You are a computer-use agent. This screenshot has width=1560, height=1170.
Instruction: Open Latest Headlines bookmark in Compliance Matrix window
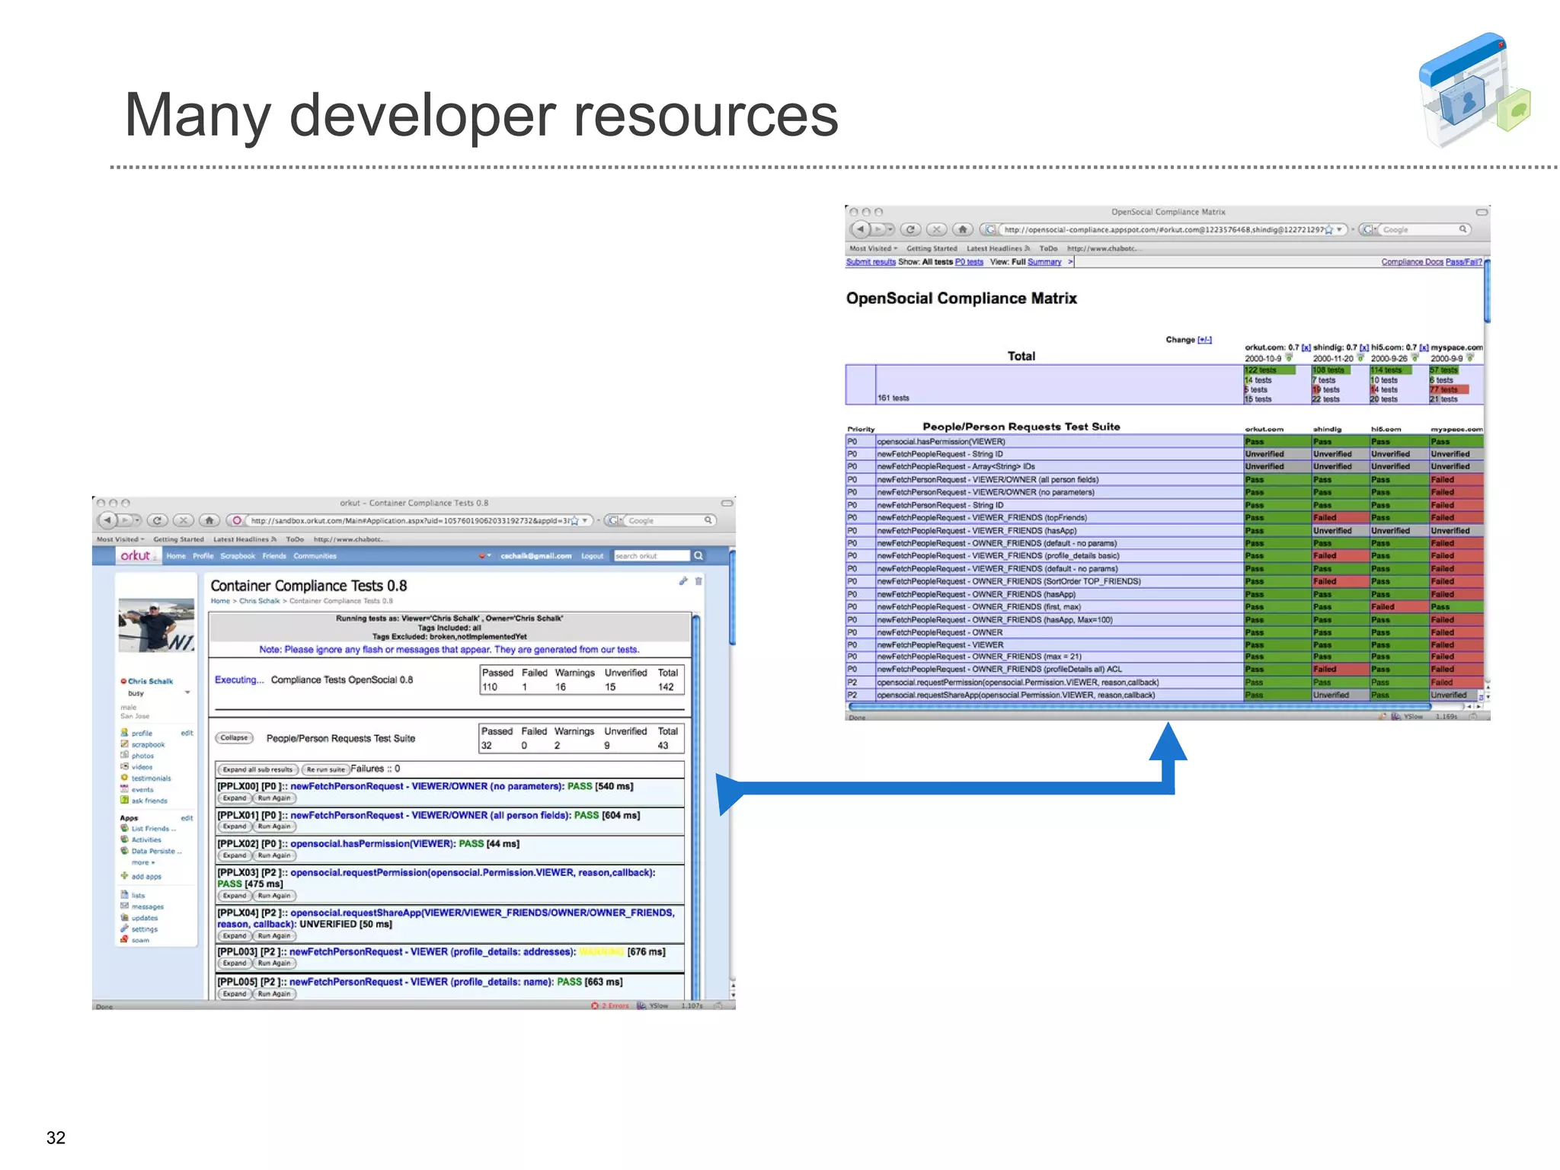[998, 248]
